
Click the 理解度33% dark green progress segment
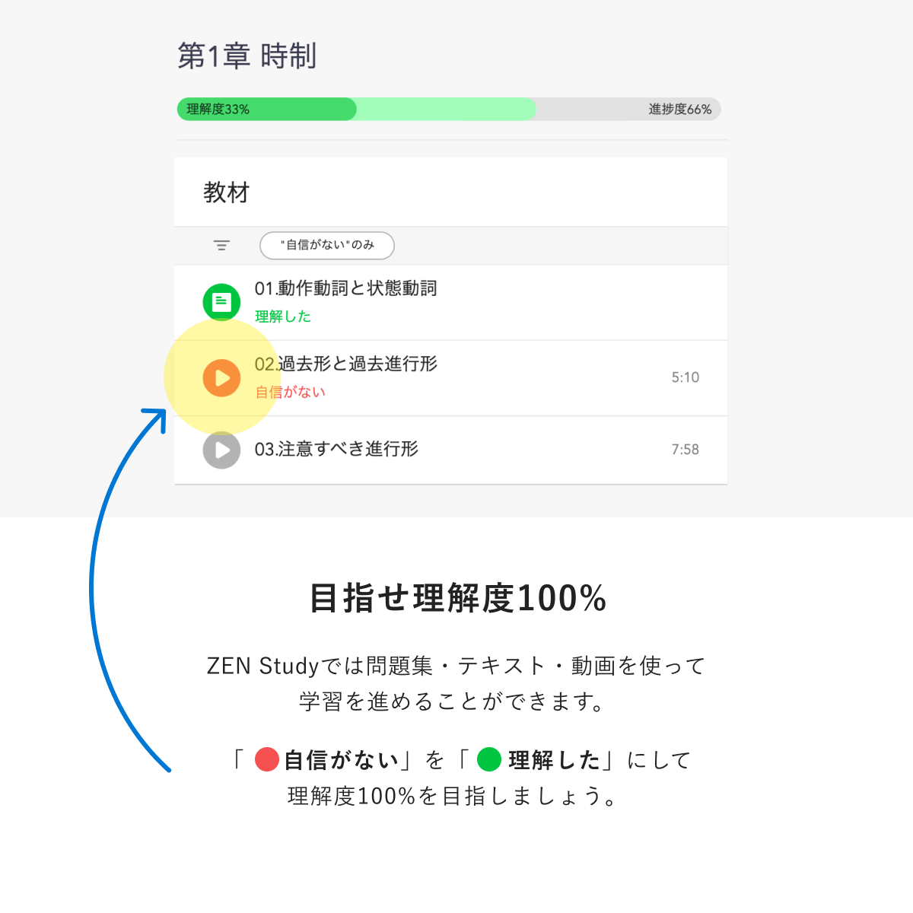[266, 110]
